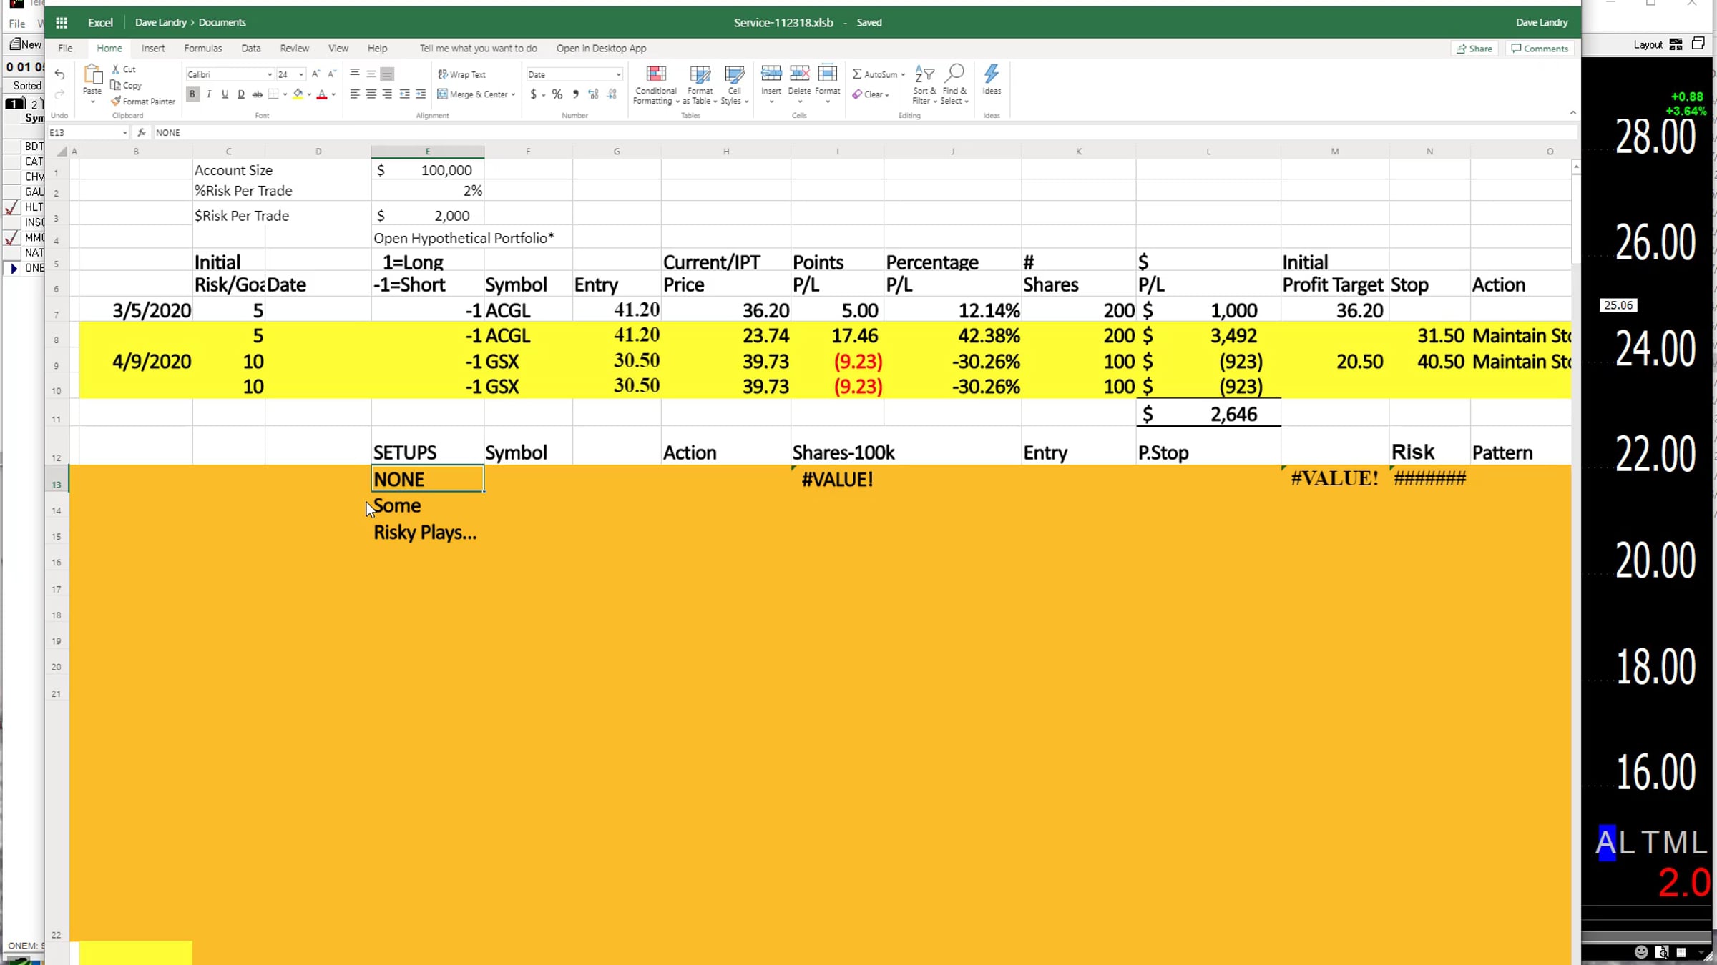The width and height of the screenshot is (1717, 965).
Task: Switch to the Formulas tab
Action: pos(203,48)
